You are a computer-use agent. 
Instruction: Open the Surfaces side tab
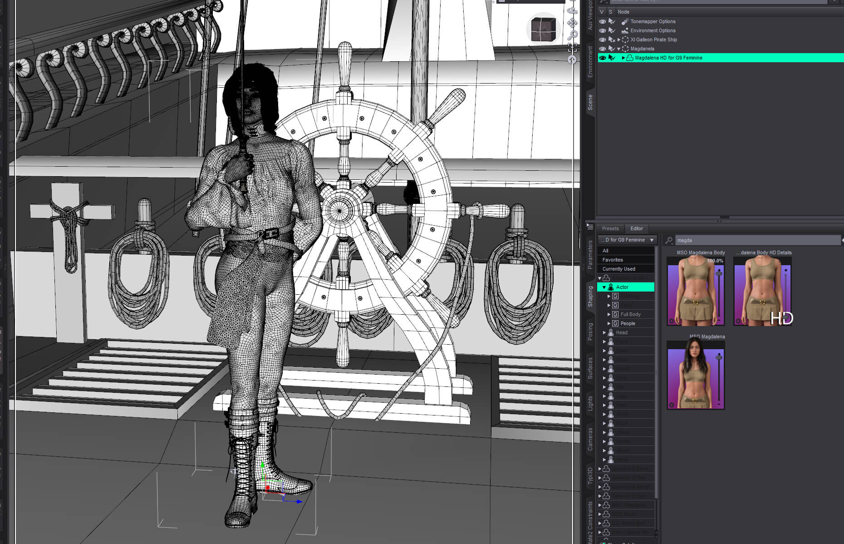pyautogui.click(x=590, y=368)
